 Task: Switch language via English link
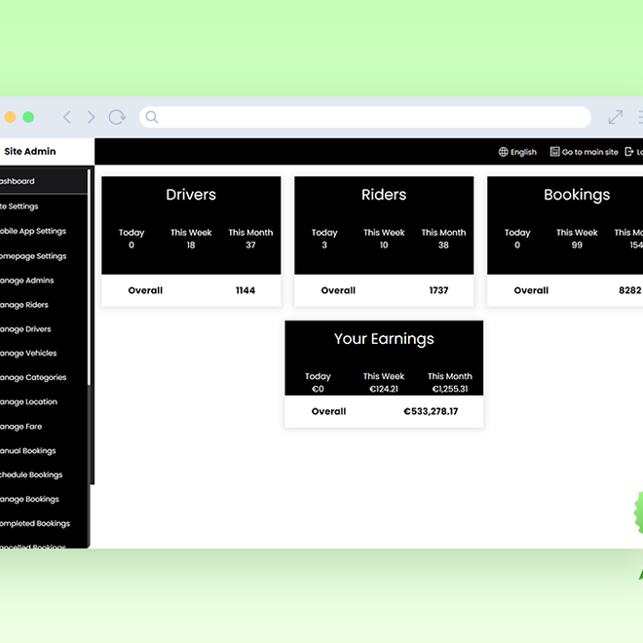(x=523, y=152)
